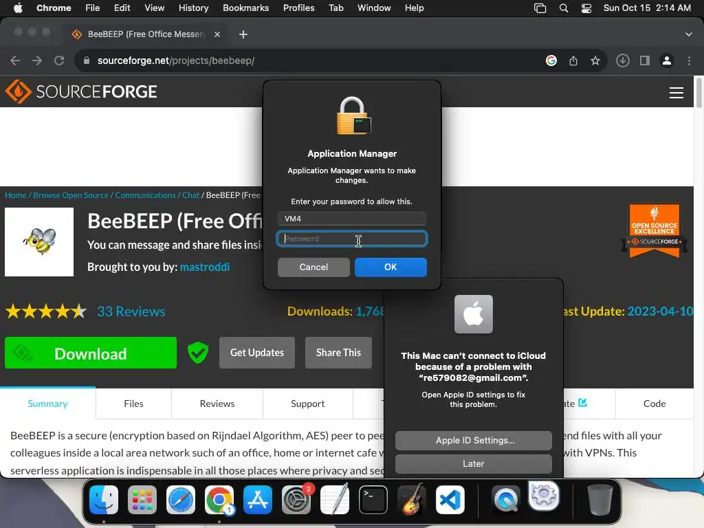Image resolution: width=704 pixels, height=528 pixels.
Task: Cancel the Application Manager prompt
Action: [x=313, y=267]
